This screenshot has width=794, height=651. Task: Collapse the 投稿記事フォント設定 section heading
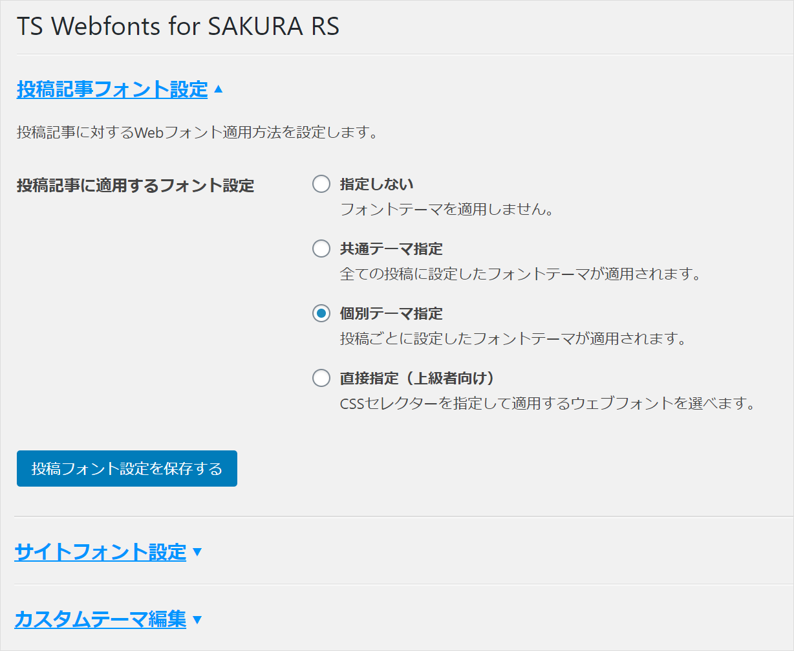pos(112,89)
